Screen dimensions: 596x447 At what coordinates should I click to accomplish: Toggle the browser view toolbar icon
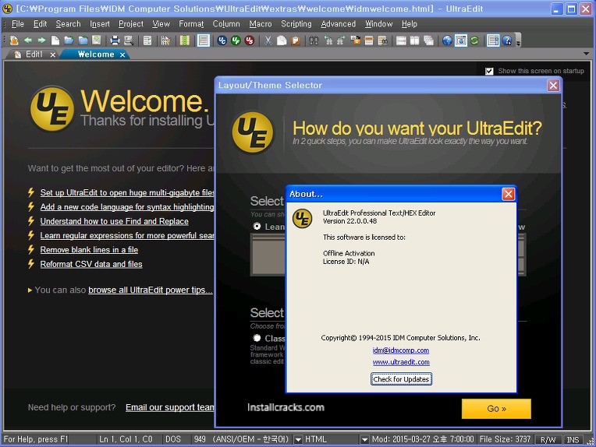coord(461,40)
